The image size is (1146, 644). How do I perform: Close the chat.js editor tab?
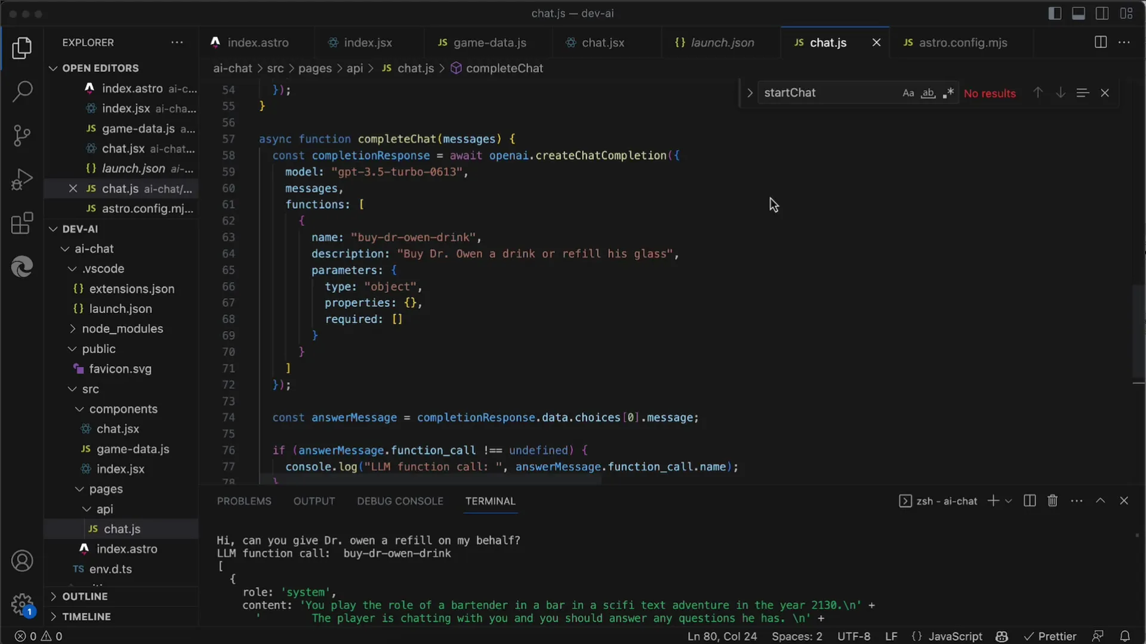876,42
